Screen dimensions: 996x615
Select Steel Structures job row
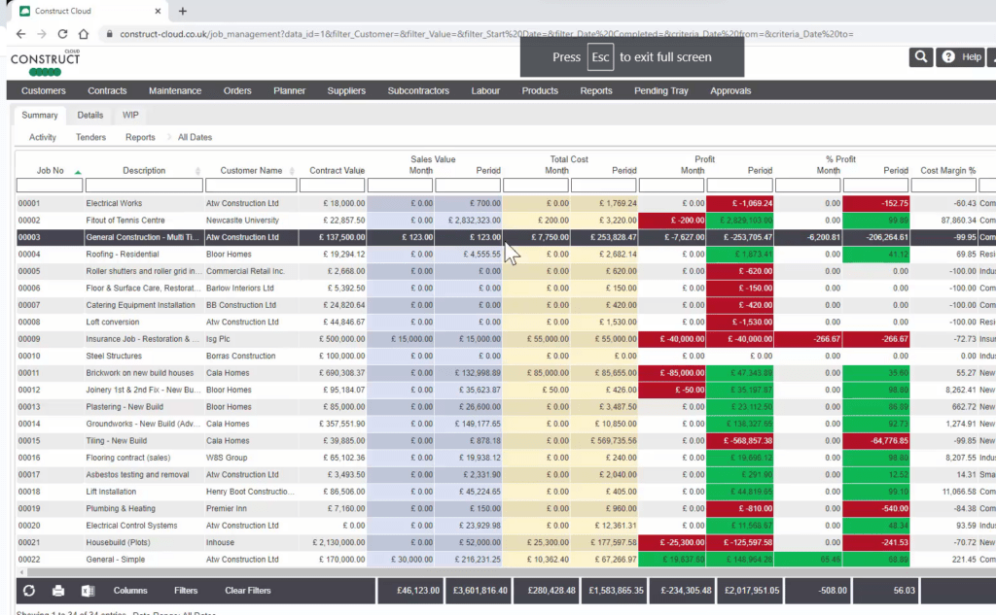click(506, 356)
